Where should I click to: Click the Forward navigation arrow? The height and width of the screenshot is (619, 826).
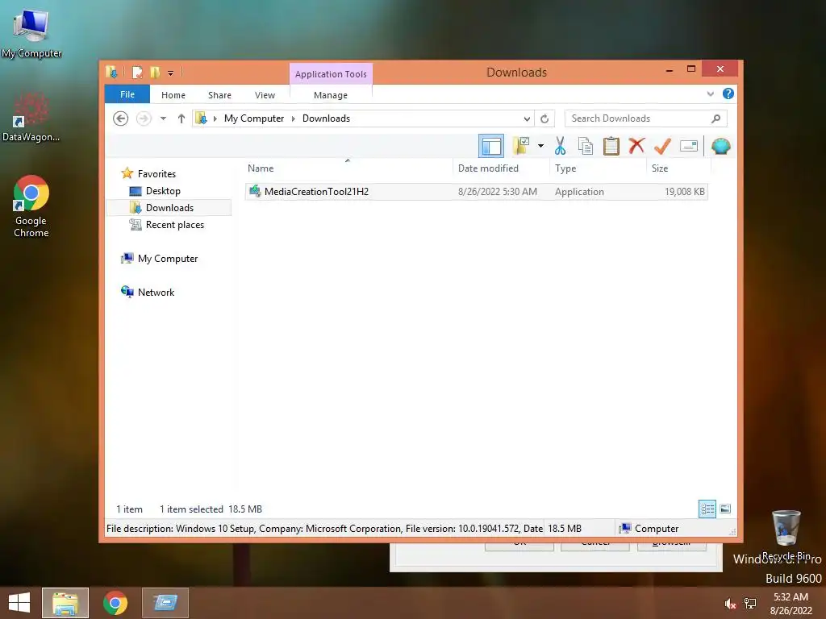click(144, 118)
